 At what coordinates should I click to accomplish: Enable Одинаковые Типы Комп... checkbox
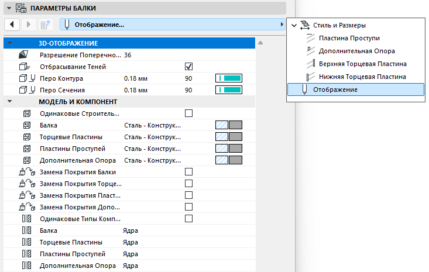(x=189, y=219)
